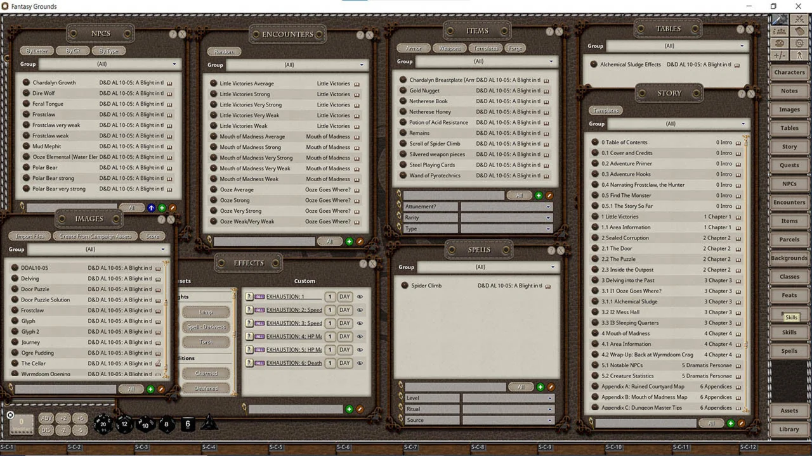Open the Combat Tracker crossed-swords icon
Screen dimensions: 812x456
(799, 20)
